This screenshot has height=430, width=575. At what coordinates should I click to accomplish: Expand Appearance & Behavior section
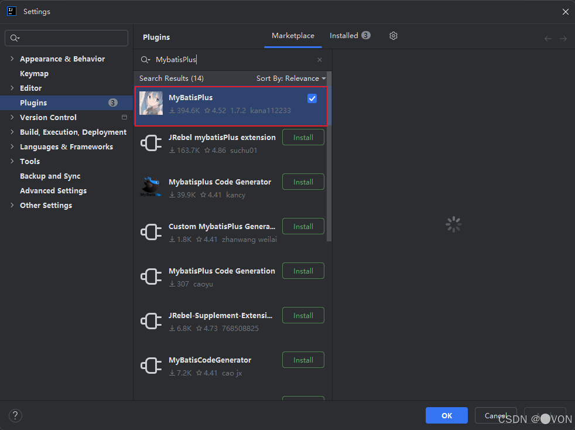12,59
